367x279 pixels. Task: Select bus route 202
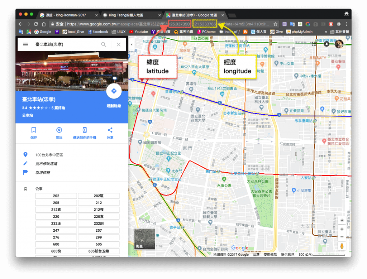[56, 196]
